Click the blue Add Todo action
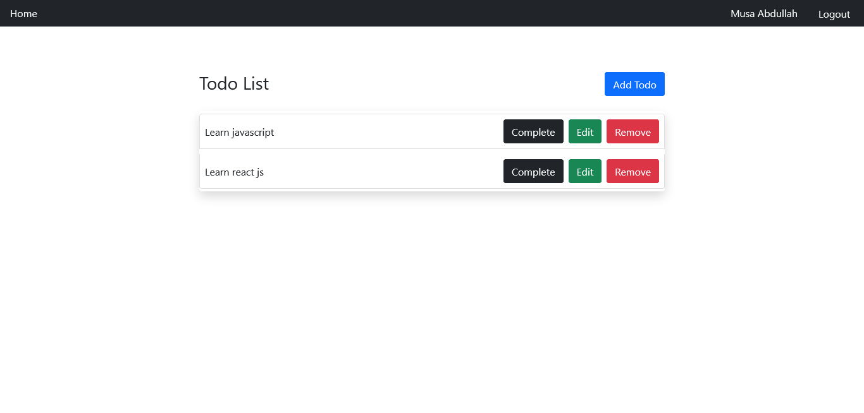864x413 pixels. click(634, 84)
